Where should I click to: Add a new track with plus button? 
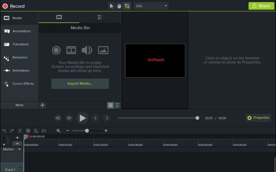pyautogui.click(x=17, y=138)
